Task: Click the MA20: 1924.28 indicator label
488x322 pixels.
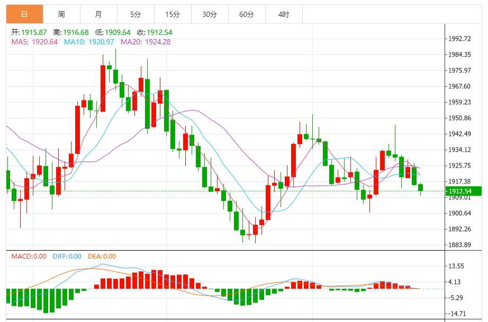Action: pyautogui.click(x=146, y=42)
